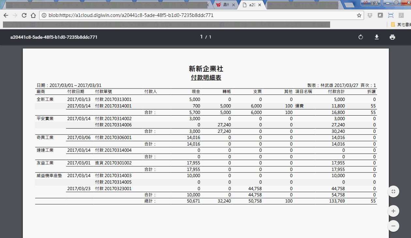Click the PDF file name in viewer header
Viewport: 411px width, 238px height.
(x=54, y=37)
